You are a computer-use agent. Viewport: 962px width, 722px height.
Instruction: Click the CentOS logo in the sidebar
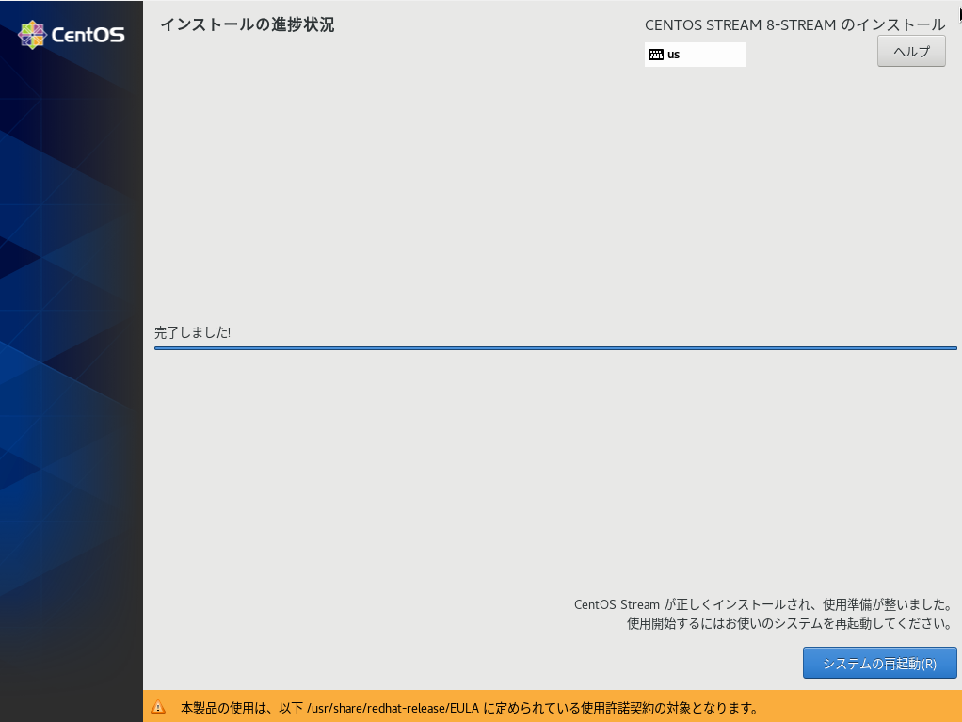[72, 35]
